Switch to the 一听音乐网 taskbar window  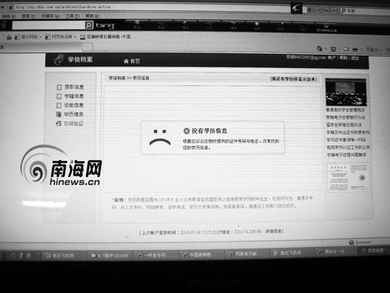coord(155,255)
